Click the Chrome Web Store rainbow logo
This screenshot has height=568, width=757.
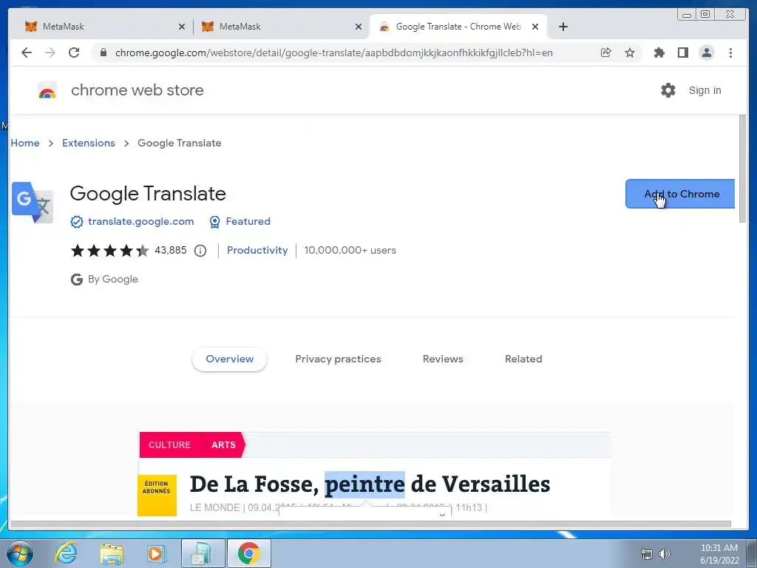pyautogui.click(x=47, y=90)
